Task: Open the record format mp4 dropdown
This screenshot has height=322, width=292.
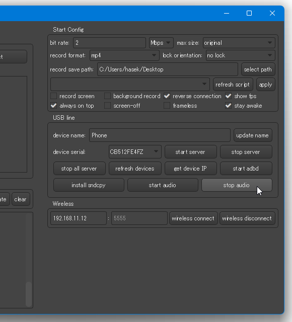Action: (x=124, y=55)
